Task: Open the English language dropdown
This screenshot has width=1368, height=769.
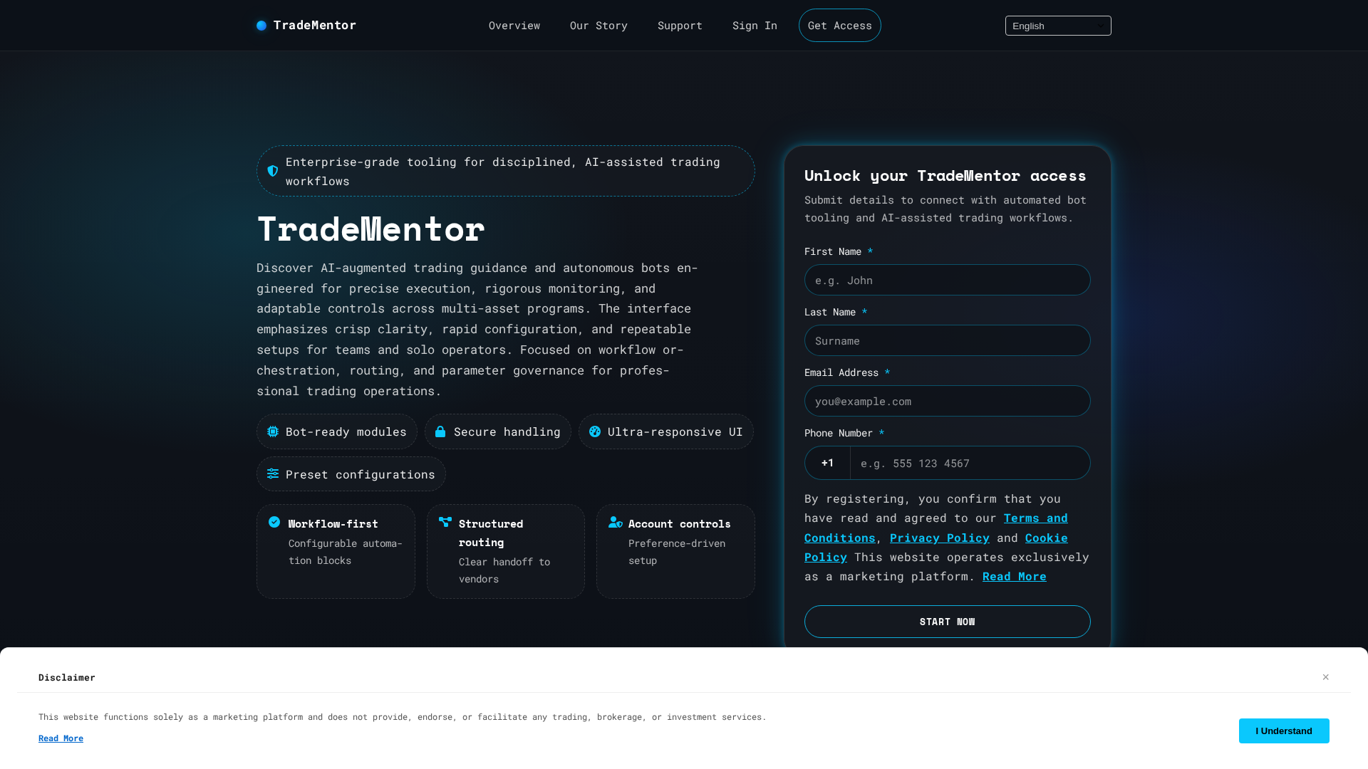Action: point(1058,26)
